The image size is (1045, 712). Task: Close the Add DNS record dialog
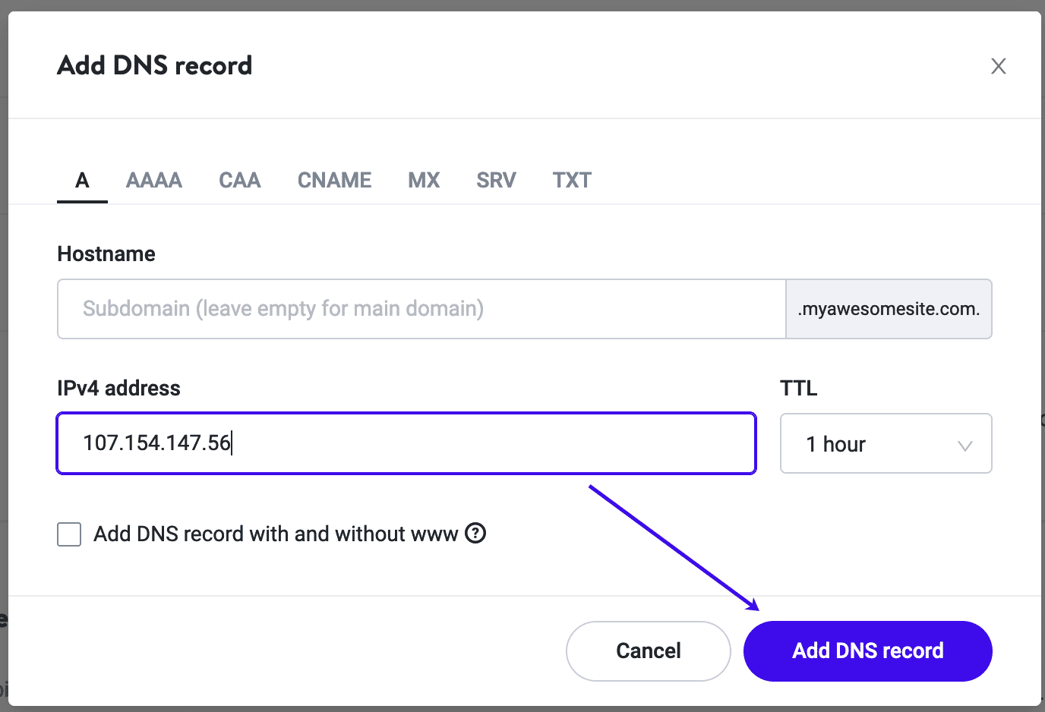(x=998, y=66)
